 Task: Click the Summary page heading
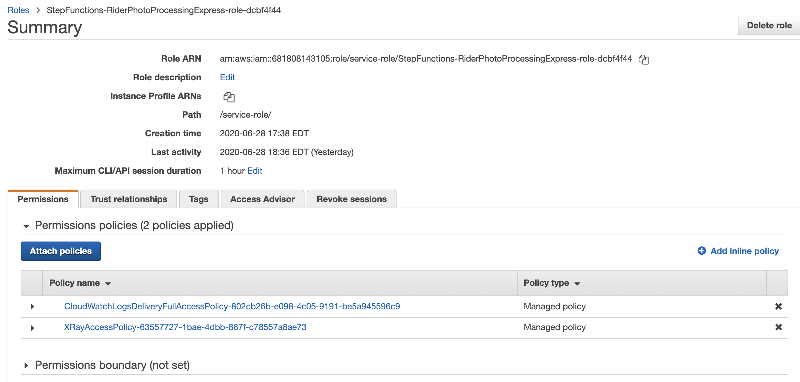(45, 27)
